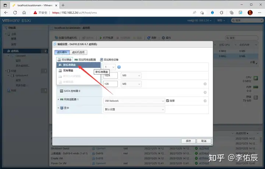Expand the network adapter 1 row
The image size is (265, 169).
[58, 99]
